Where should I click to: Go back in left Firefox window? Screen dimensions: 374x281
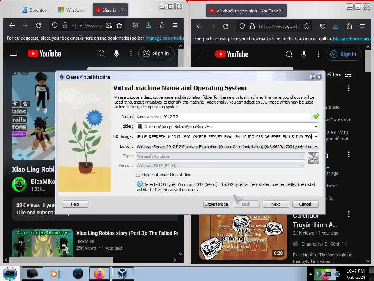point(12,25)
